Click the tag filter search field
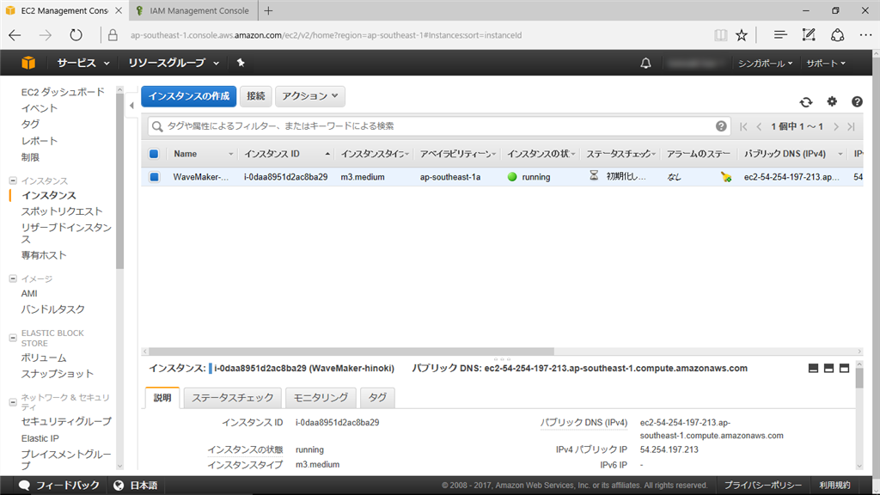The image size is (880, 495). pyautogui.click(x=438, y=126)
